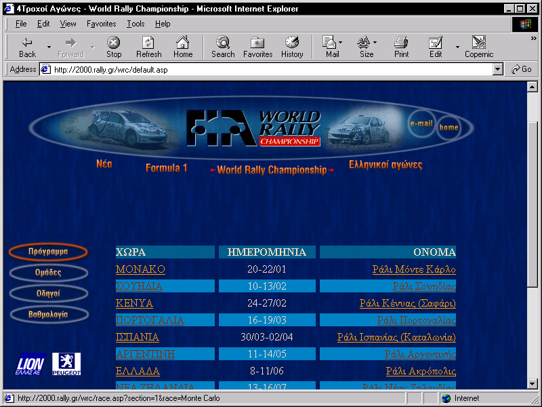Screen dimensions: 542x407
Task: Expand the address bar dropdown list
Action: [x=497, y=69]
